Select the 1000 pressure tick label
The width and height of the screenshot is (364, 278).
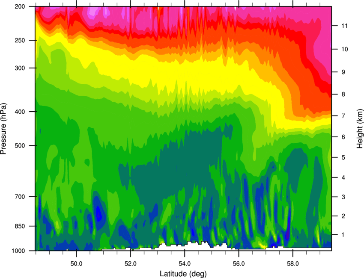(x=18, y=251)
